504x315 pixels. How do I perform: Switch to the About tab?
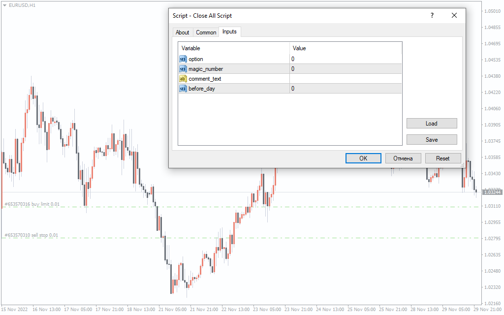tap(182, 32)
